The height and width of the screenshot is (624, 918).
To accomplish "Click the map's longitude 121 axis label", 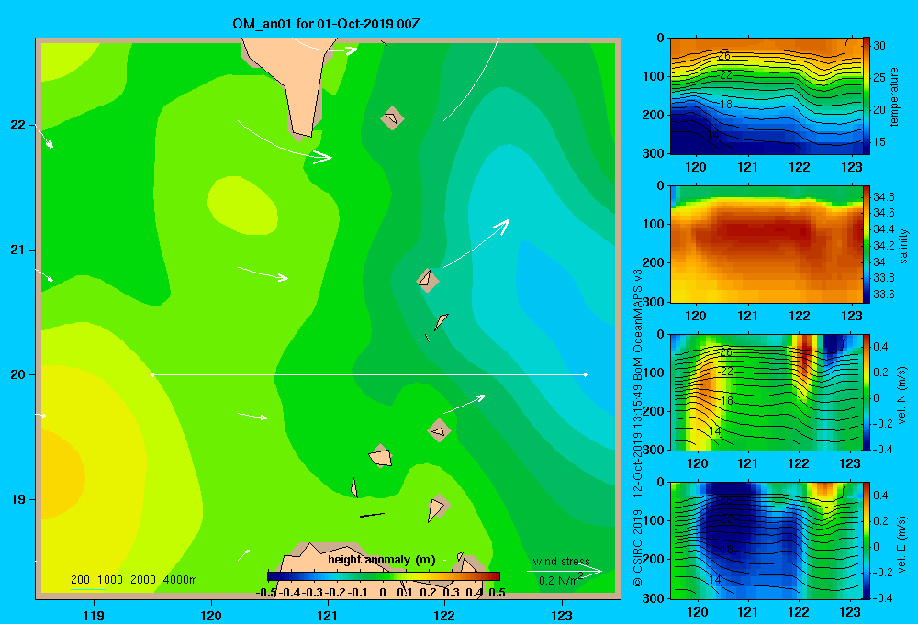I will tap(328, 615).
